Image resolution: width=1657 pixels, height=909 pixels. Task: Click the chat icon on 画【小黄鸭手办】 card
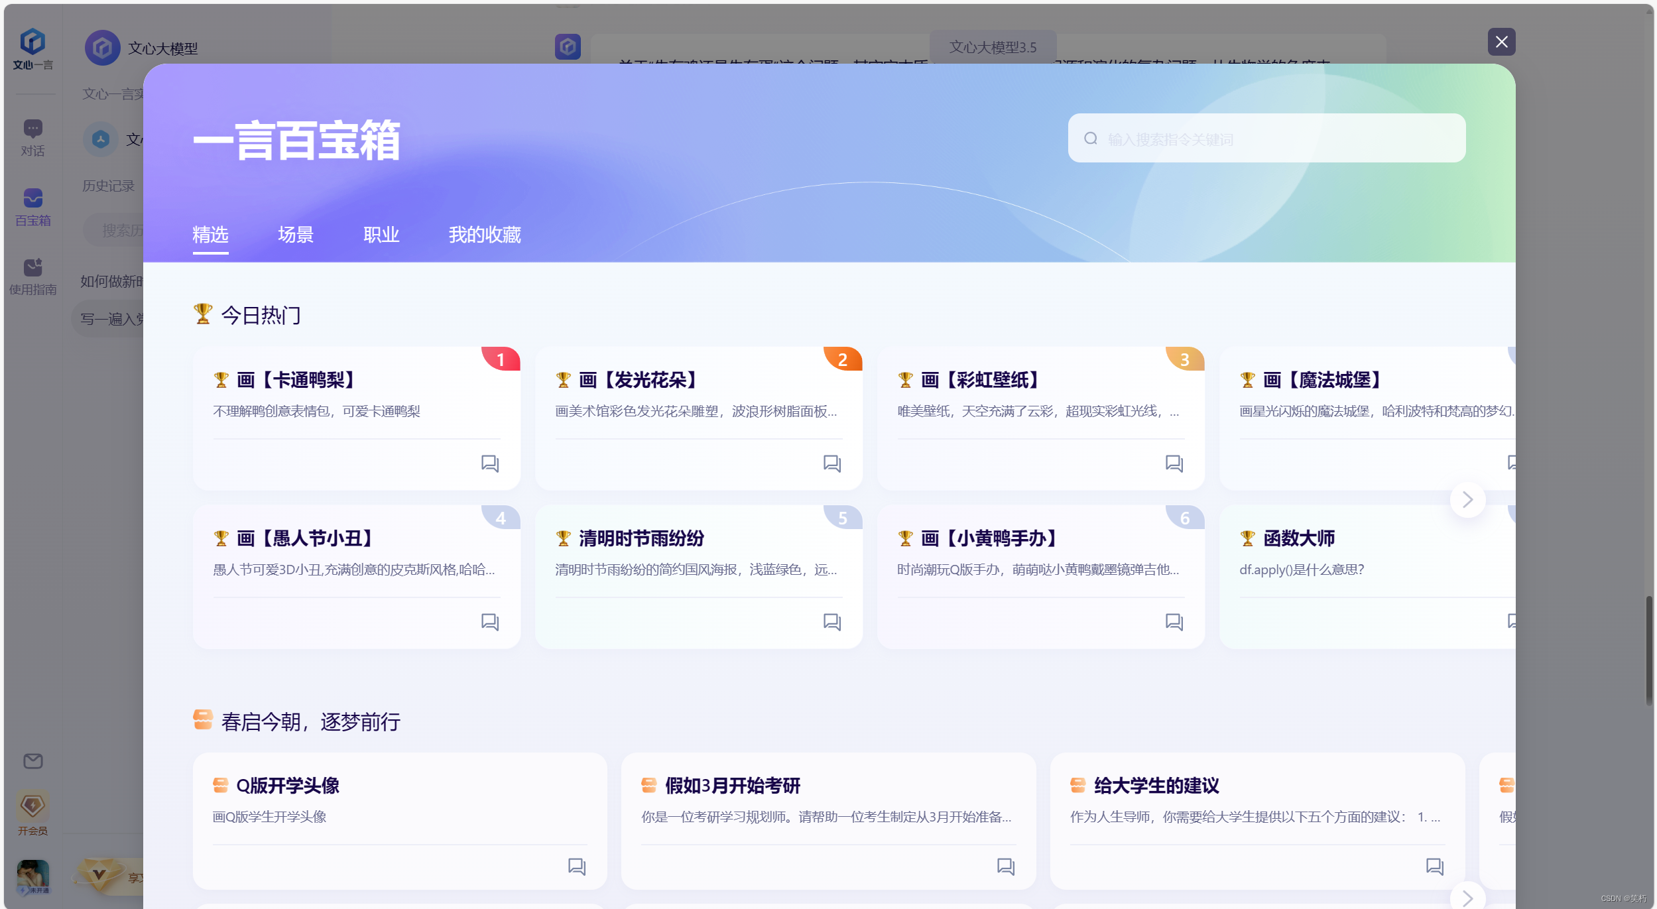1174,621
